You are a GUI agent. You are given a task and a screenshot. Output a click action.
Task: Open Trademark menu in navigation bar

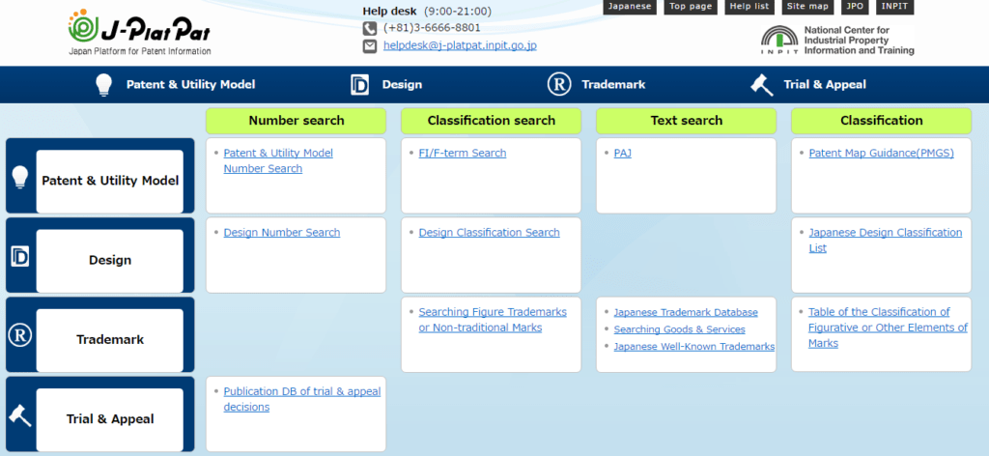(x=613, y=84)
